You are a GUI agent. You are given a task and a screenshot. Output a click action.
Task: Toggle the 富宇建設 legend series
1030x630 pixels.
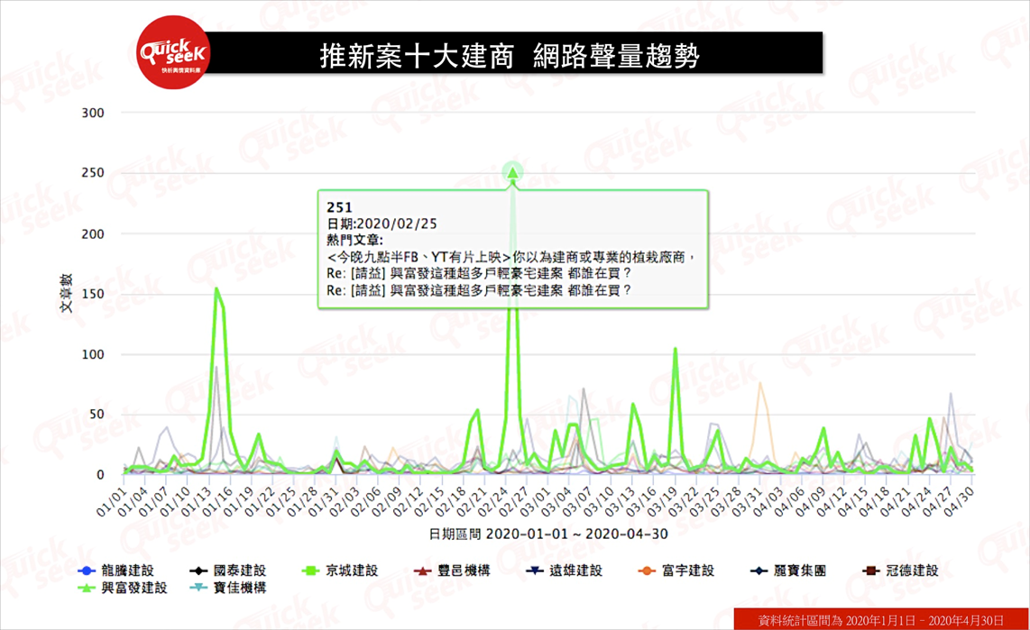pos(676,571)
